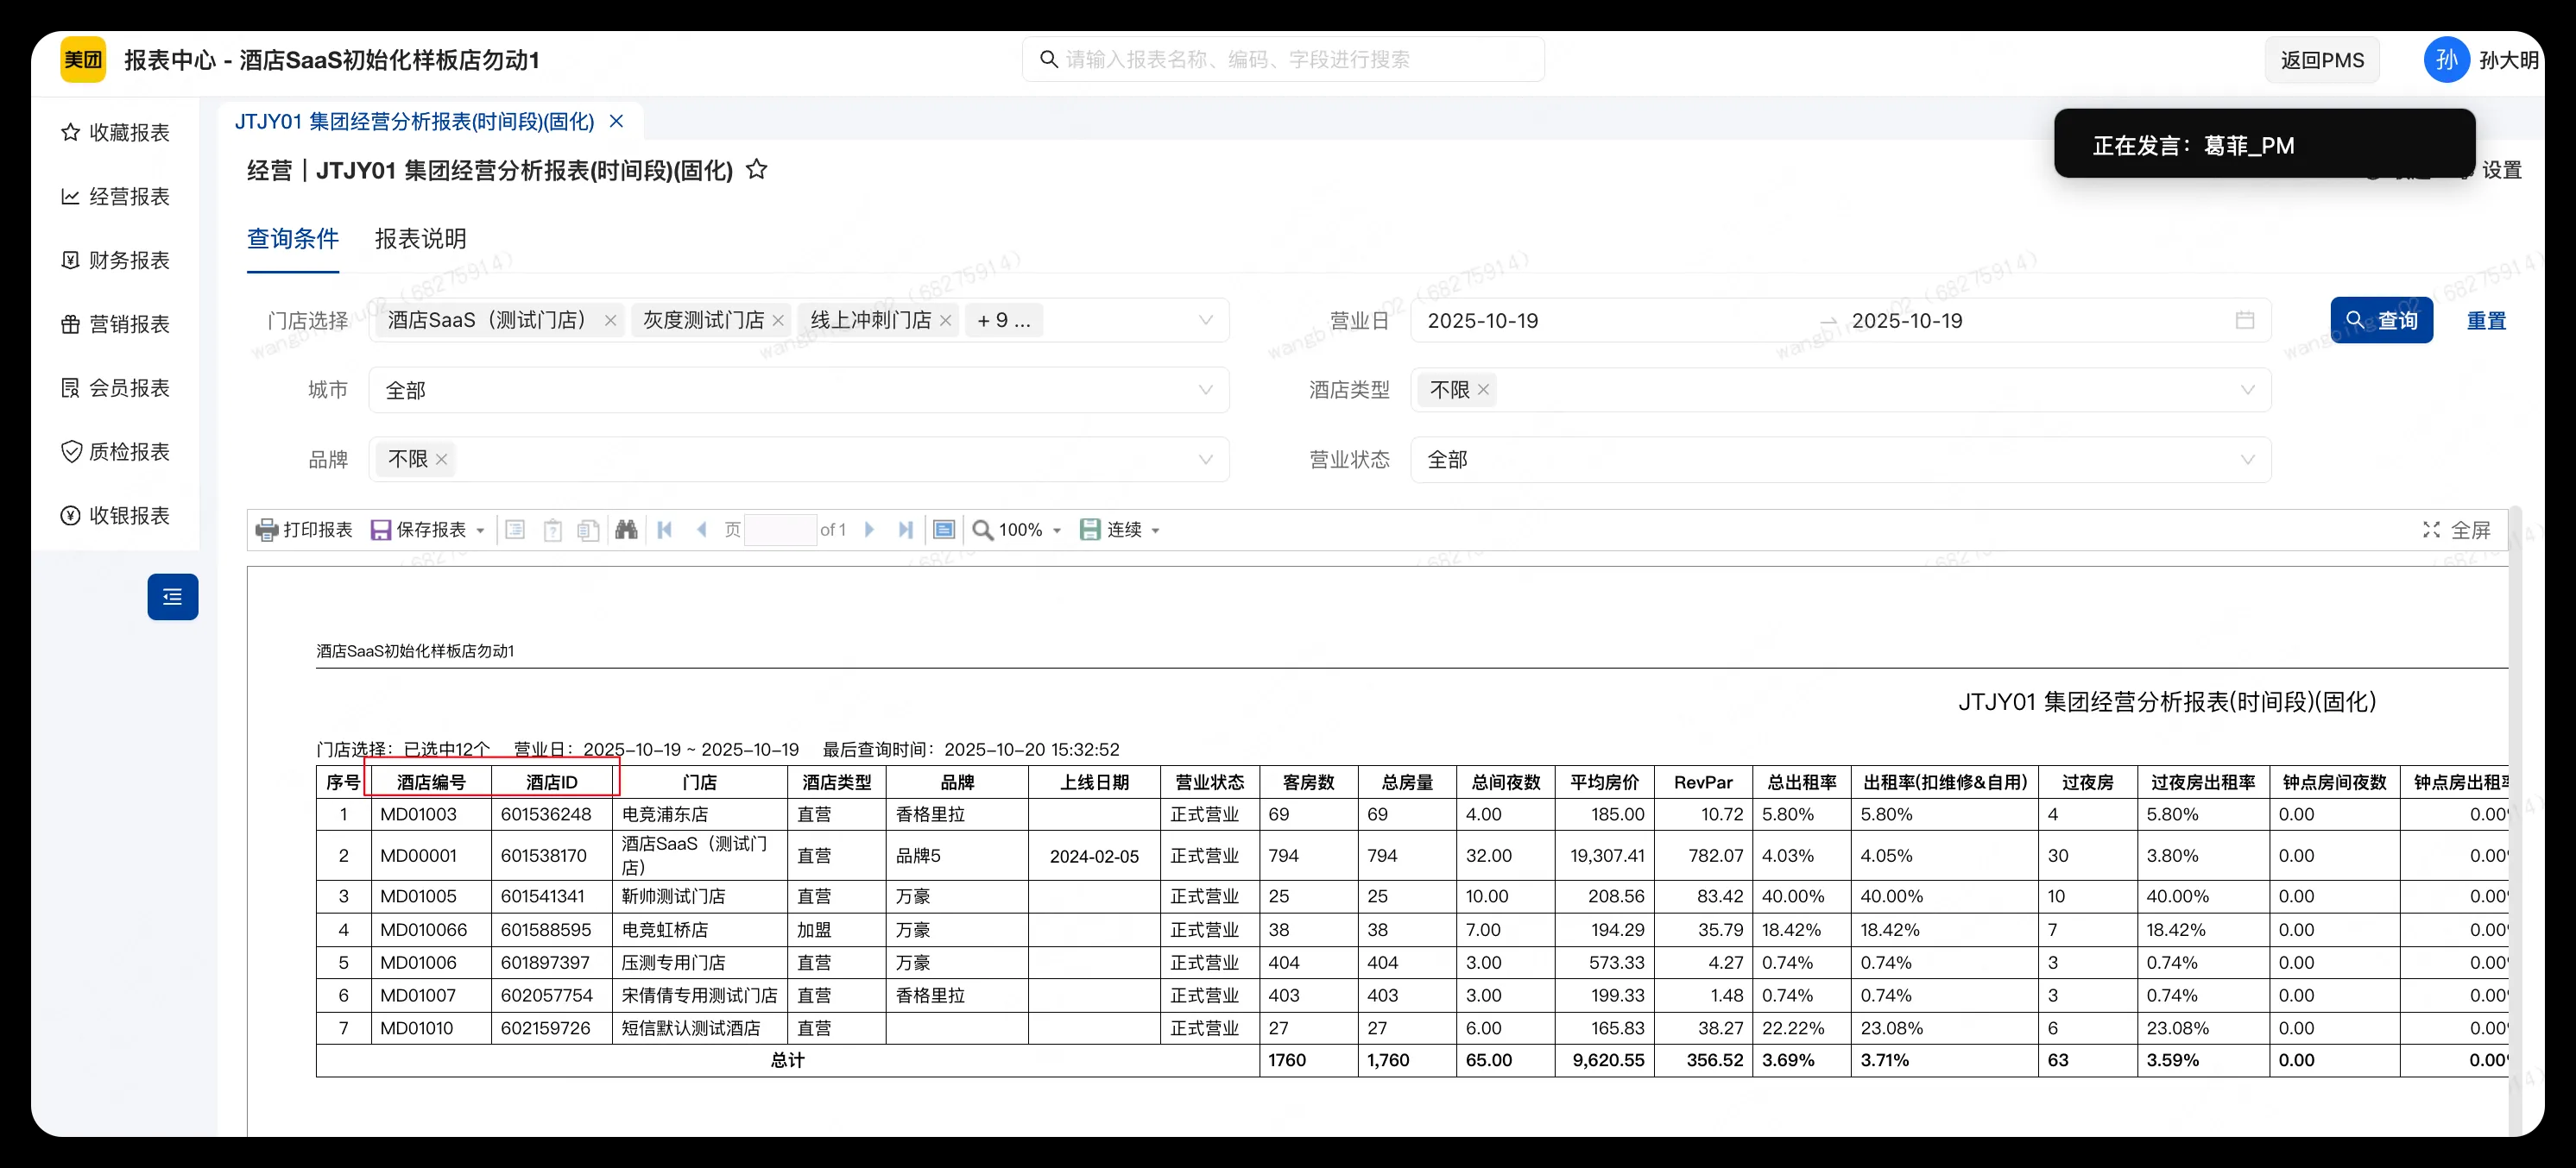Screen dimensions: 2576x1168
Task: Switch to the 报表说明 tab
Action: click(420, 239)
